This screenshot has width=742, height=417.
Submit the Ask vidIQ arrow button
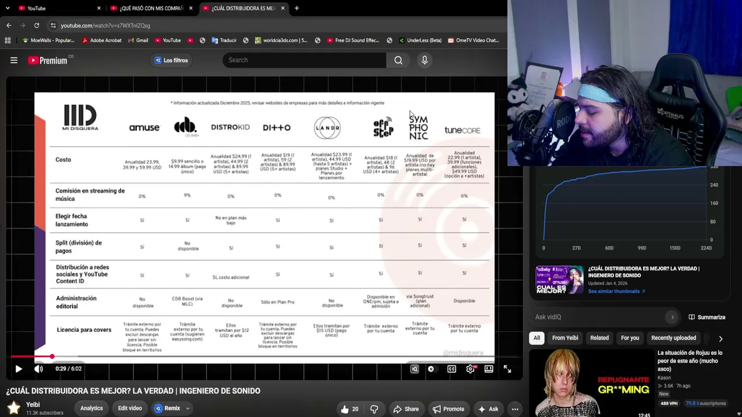pyautogui.click(x=672, y=317)
